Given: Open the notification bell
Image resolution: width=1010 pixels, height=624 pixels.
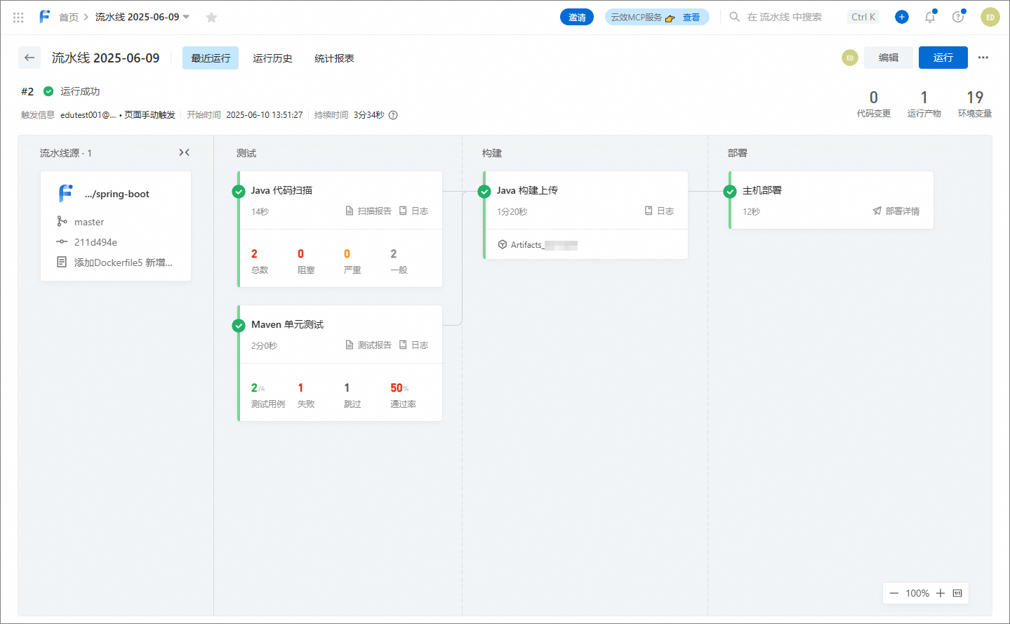Looking at the screenshot, I should click(x=930, y=17).
